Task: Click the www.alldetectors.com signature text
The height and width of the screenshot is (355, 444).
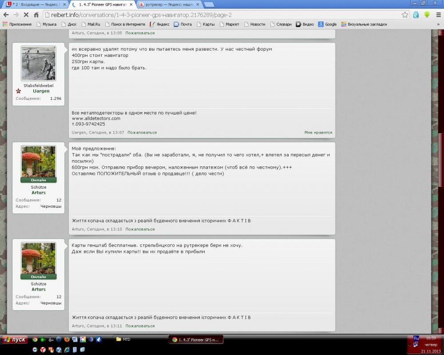Action: (x=96, y=118)
